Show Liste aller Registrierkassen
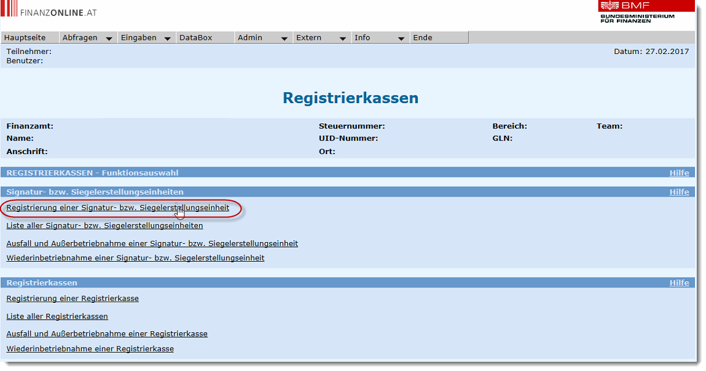This screenshot has height=371, width=706. [x=57, y=316]
